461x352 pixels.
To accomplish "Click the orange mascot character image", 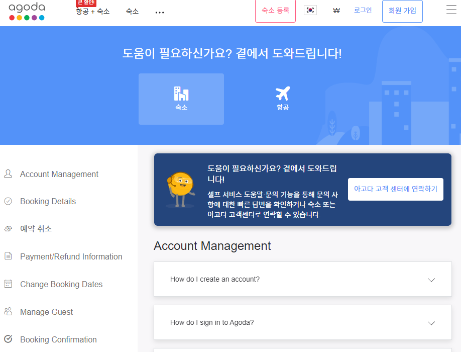I will pos(180,190).
